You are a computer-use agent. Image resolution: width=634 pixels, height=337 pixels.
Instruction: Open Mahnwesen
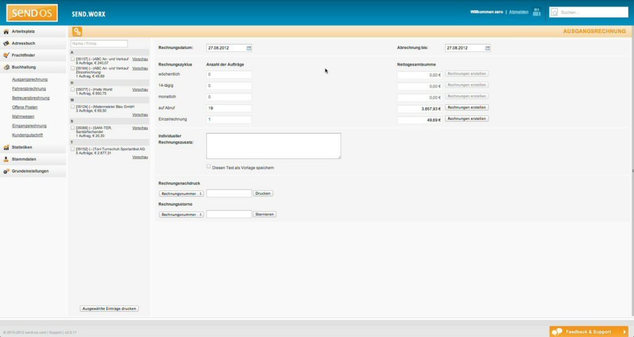[23, 117]
